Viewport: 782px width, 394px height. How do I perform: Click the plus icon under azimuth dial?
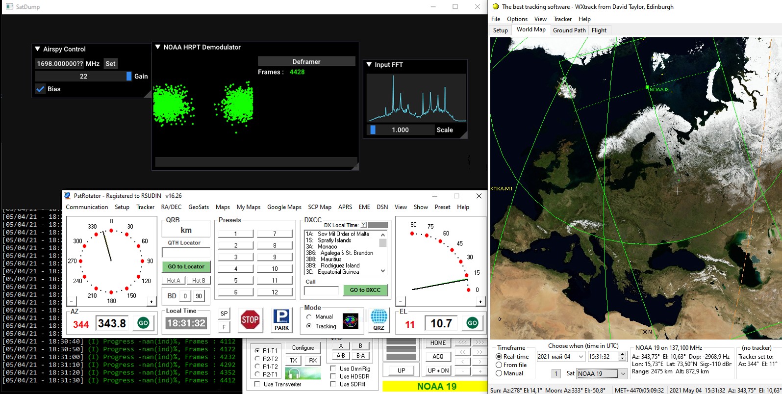pos(151,302)
